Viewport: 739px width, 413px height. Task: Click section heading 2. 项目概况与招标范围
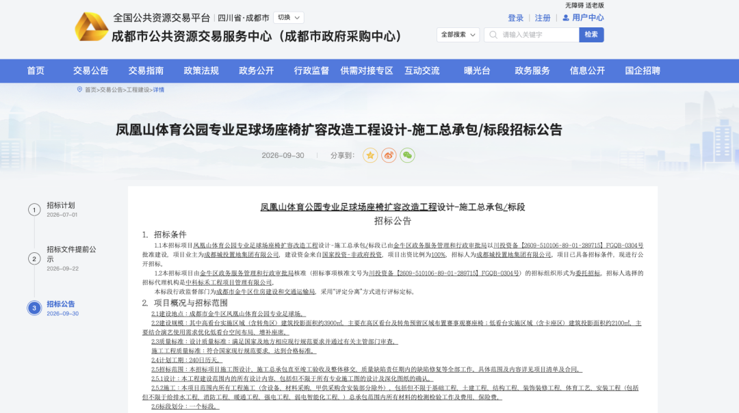tap(185, 303)
